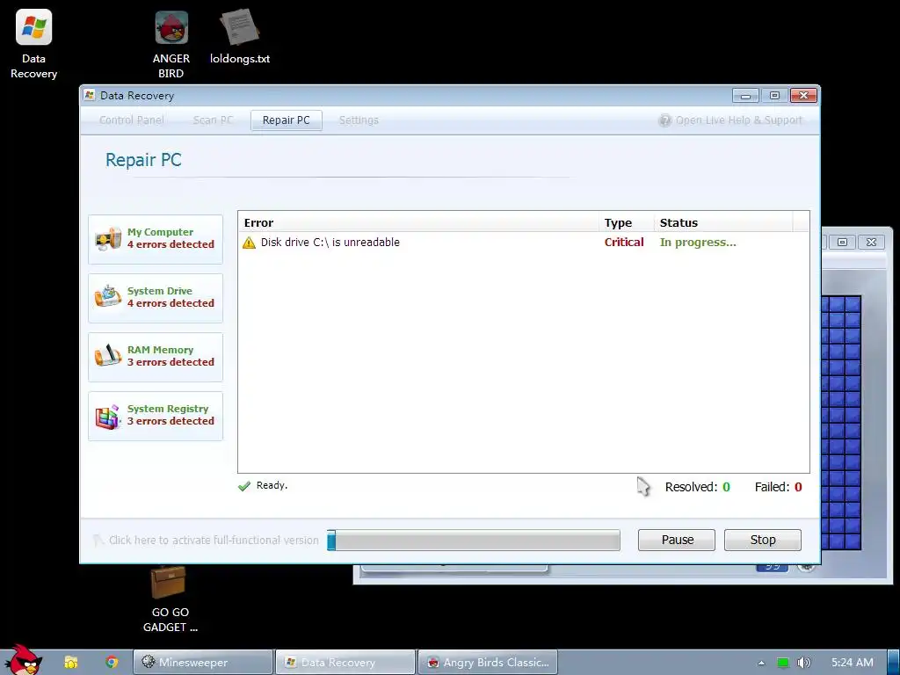900x675 pixels.
Task: Click activate full-functional version link
Action: (x=214, y=541)
